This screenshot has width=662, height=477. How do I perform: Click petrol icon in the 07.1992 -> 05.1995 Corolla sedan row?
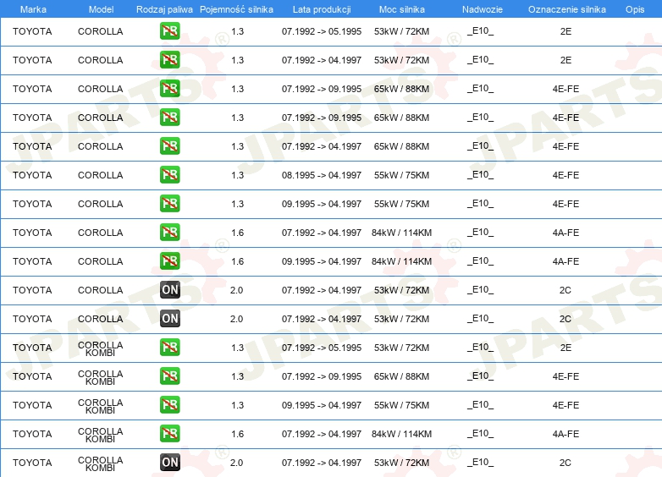click(x=169, y=31)
